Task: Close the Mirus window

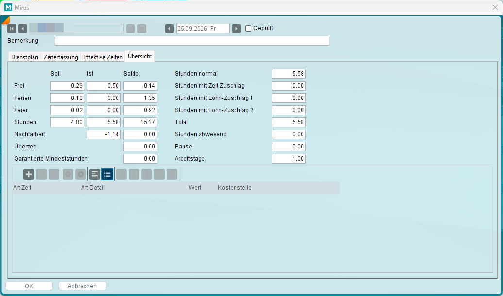Action: click(x=495, y=7)
